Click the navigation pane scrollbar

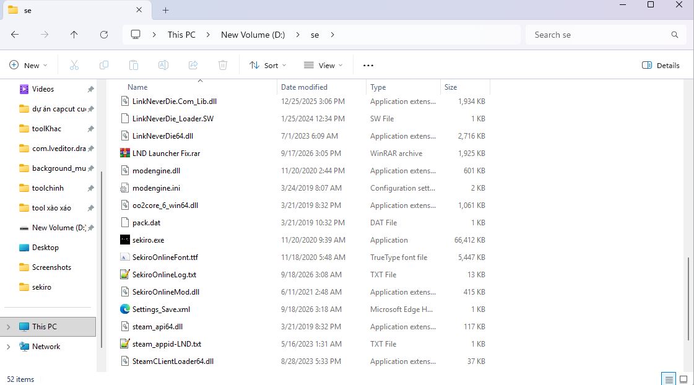(102, 260)
